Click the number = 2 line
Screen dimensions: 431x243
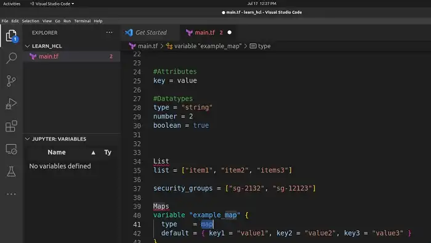[x=173, y=117]
